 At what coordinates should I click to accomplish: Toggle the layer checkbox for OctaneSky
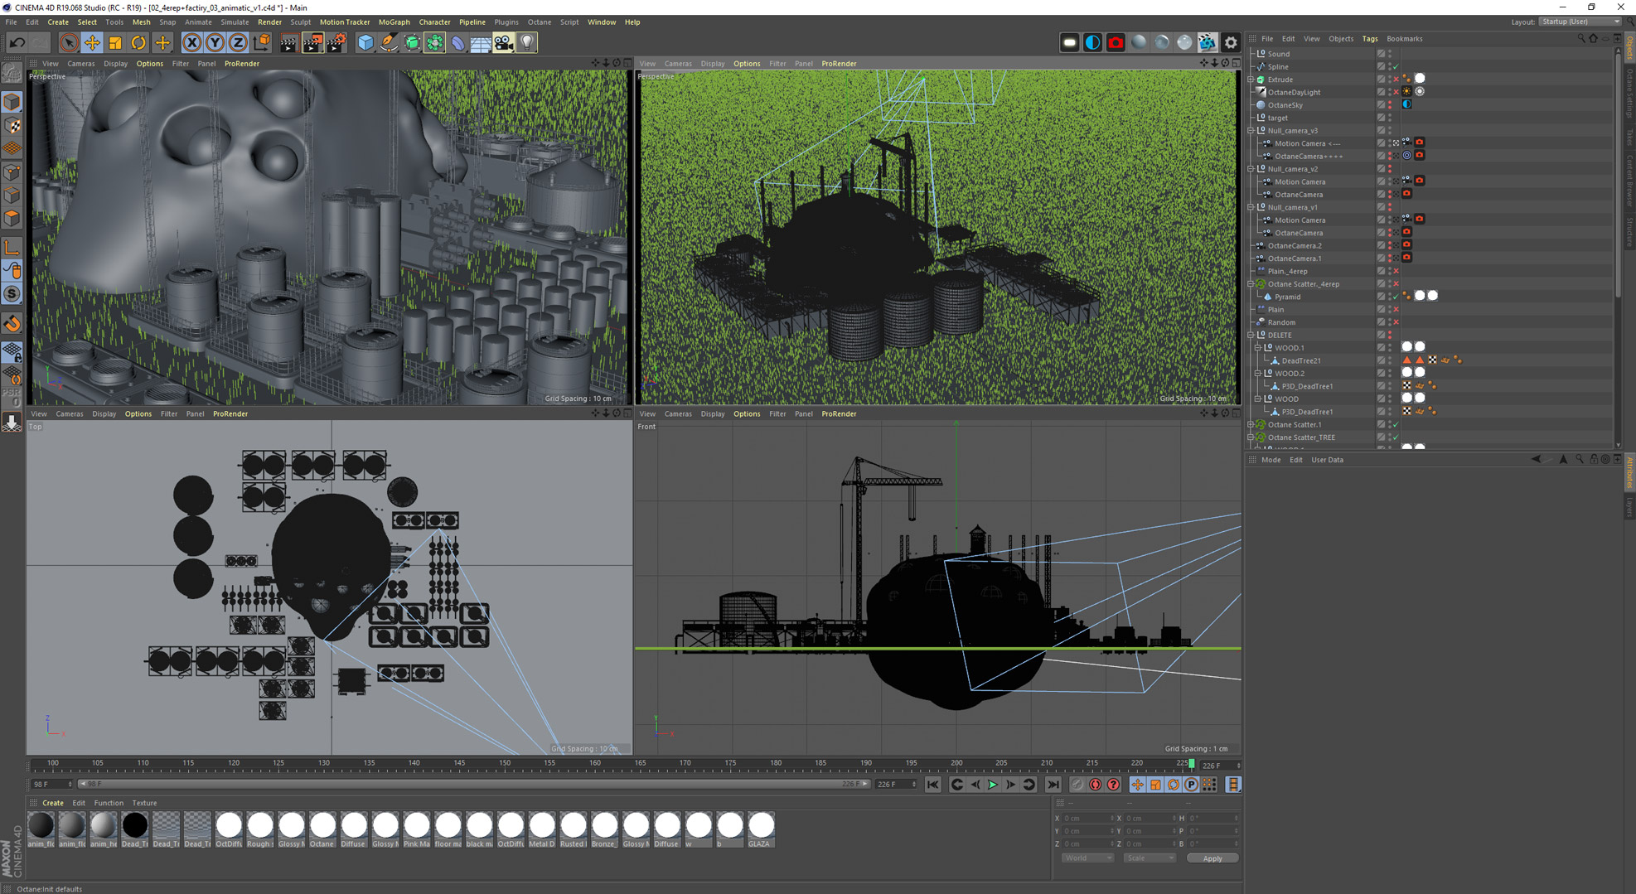(x=1381, y=105)
